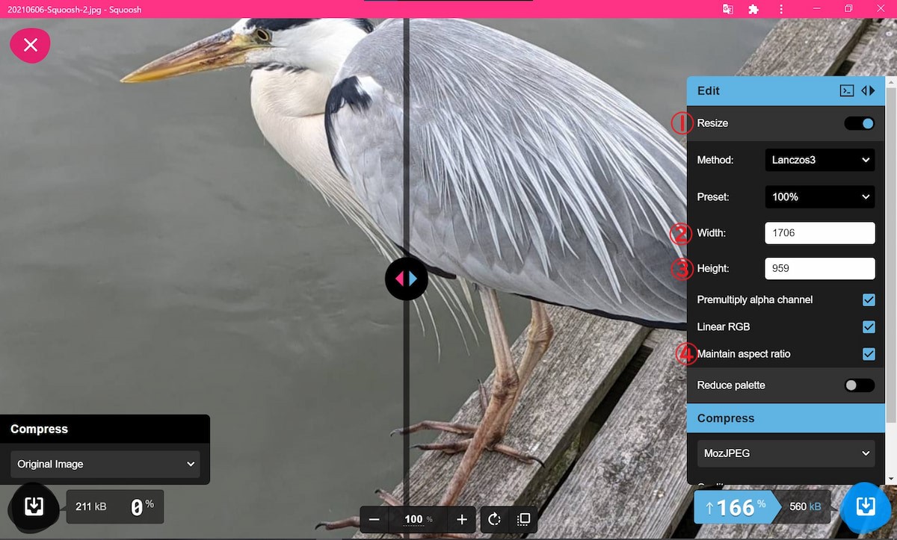This screenshot has height=540, width=897.
Task: Open the MozJPEG codec dropdown
Action: (x=786, y=453)
